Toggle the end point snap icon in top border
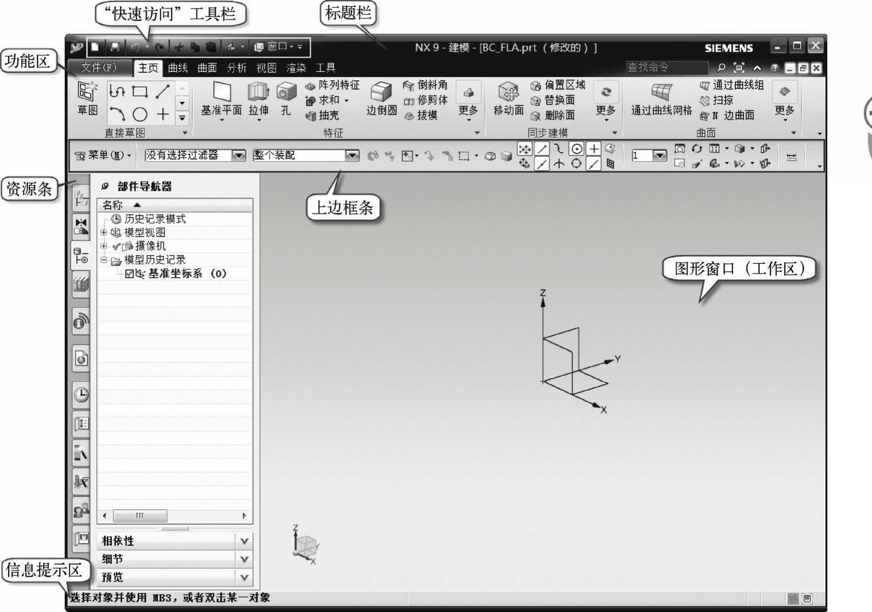 point(542,148)
